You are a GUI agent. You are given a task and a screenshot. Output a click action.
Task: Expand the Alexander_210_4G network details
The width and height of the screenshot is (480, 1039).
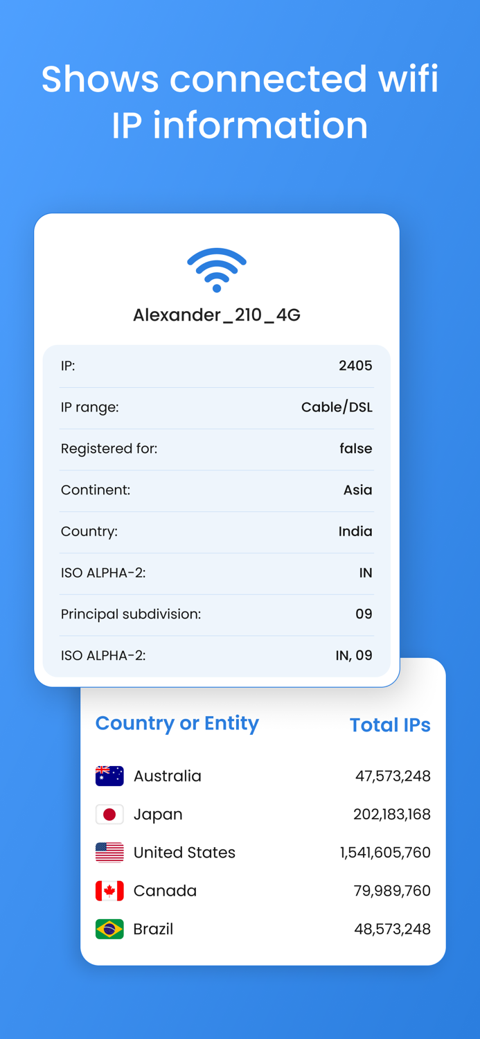click(x=216, y=315)
